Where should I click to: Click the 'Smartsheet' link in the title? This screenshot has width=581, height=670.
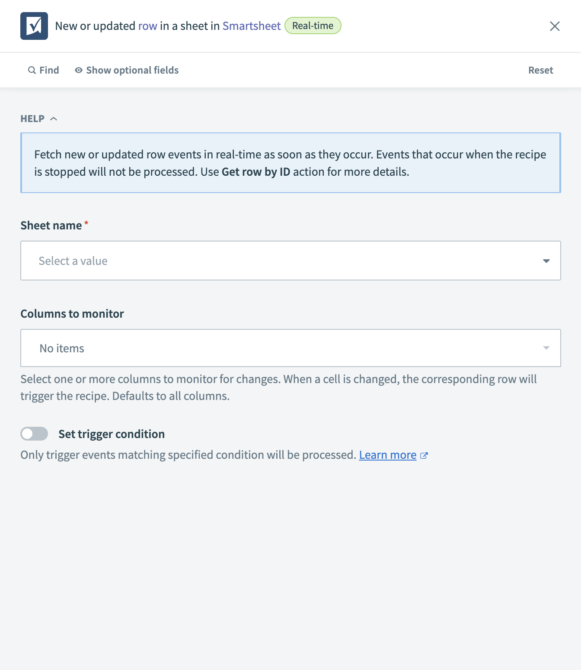252,26
